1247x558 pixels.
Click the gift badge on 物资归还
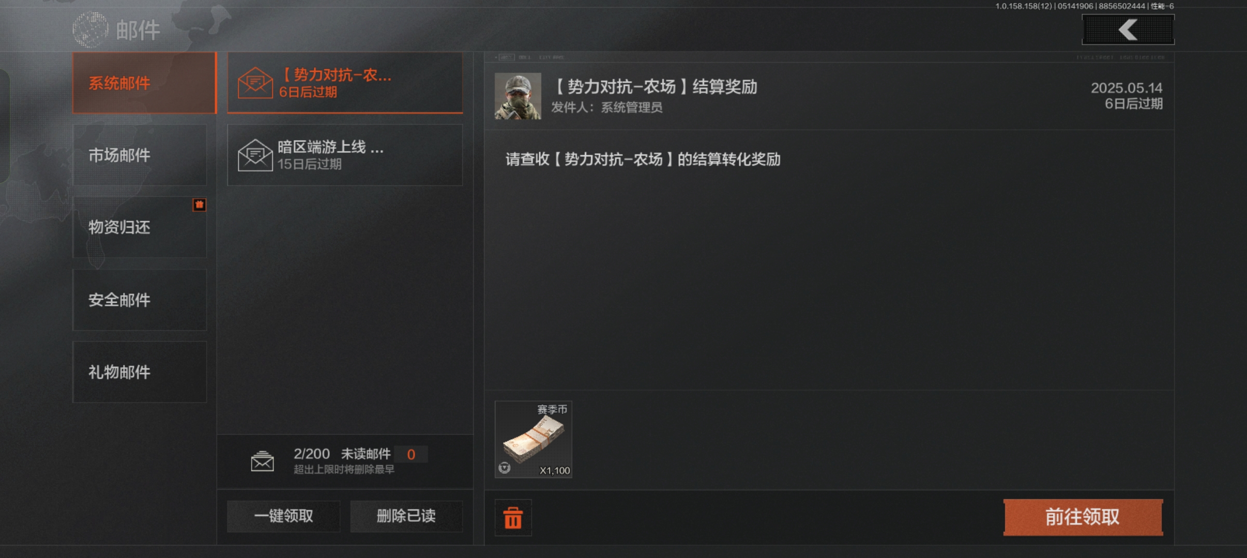(x=199, y=205)
